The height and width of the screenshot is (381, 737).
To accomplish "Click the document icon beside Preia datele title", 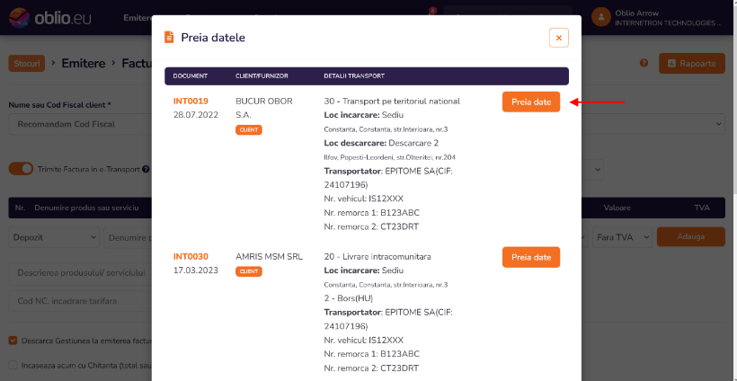I will click(168, 38).
